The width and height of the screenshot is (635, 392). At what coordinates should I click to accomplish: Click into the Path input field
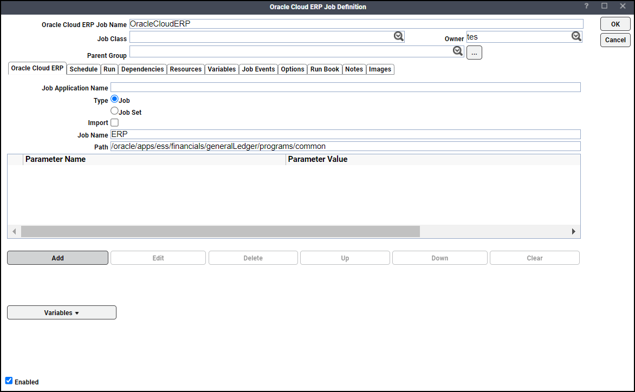(346, 146)
